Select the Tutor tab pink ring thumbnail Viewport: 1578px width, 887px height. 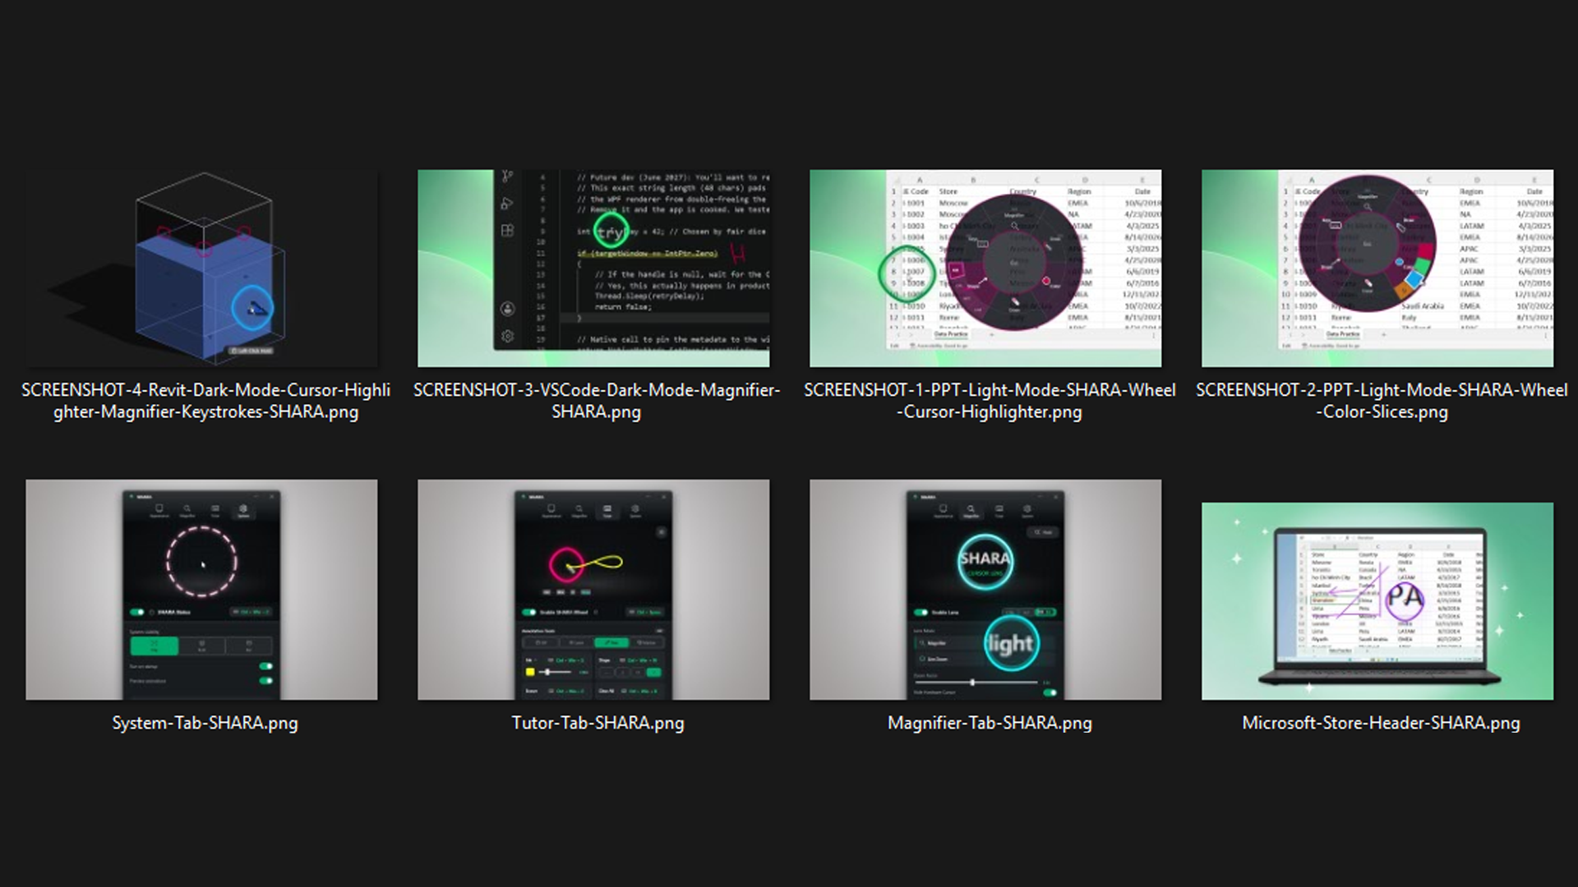click(593, 590)
